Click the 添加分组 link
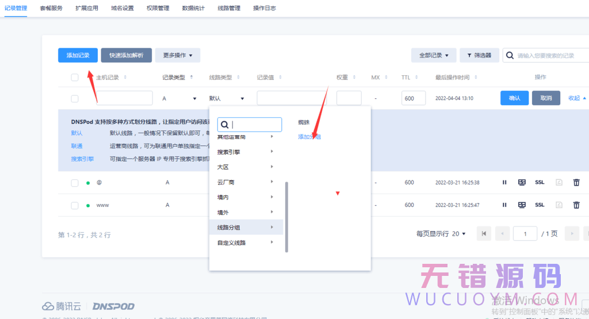 tap(309, 137)
